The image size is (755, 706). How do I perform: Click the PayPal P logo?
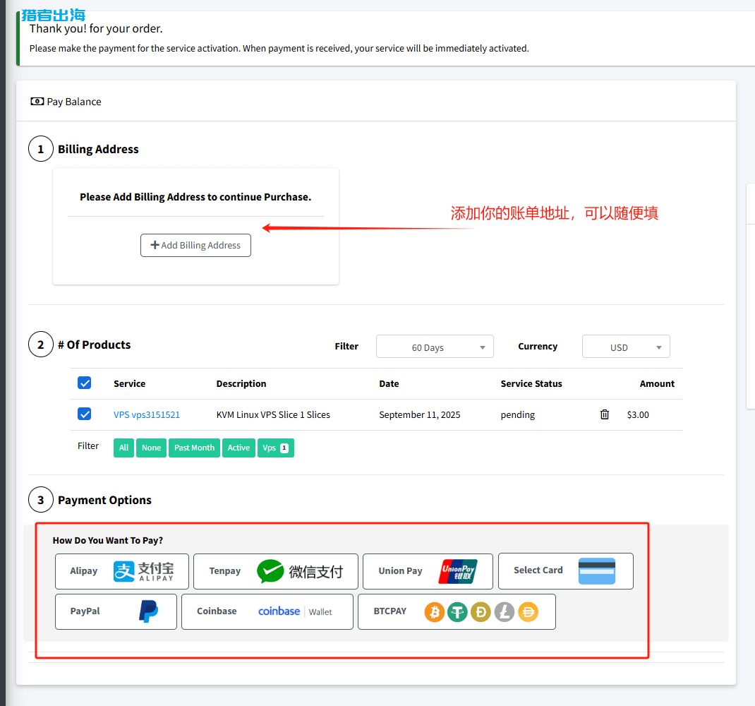point(148,611)
